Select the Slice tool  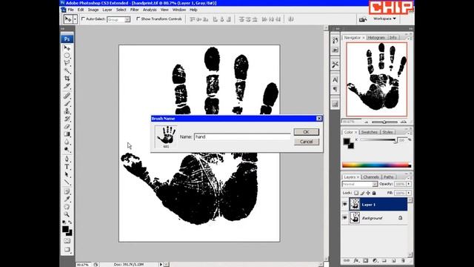67,86
